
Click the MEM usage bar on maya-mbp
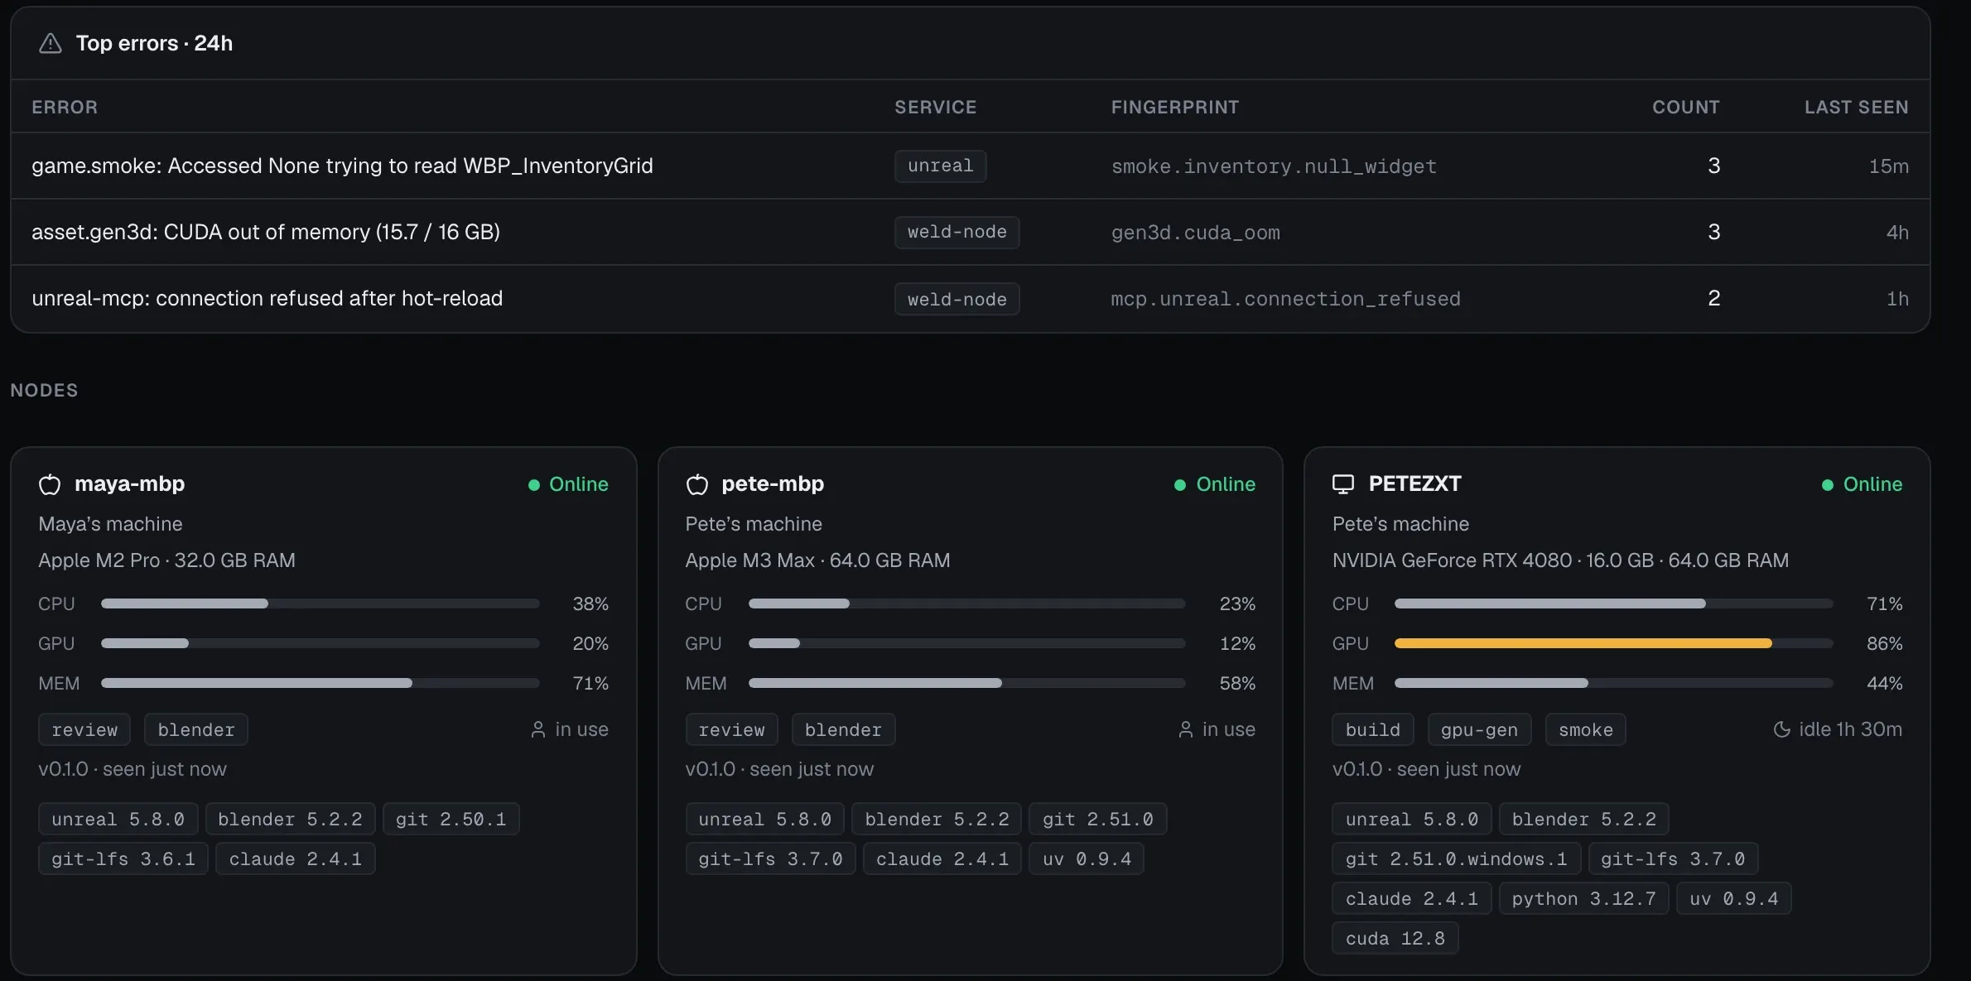(320, 683)
